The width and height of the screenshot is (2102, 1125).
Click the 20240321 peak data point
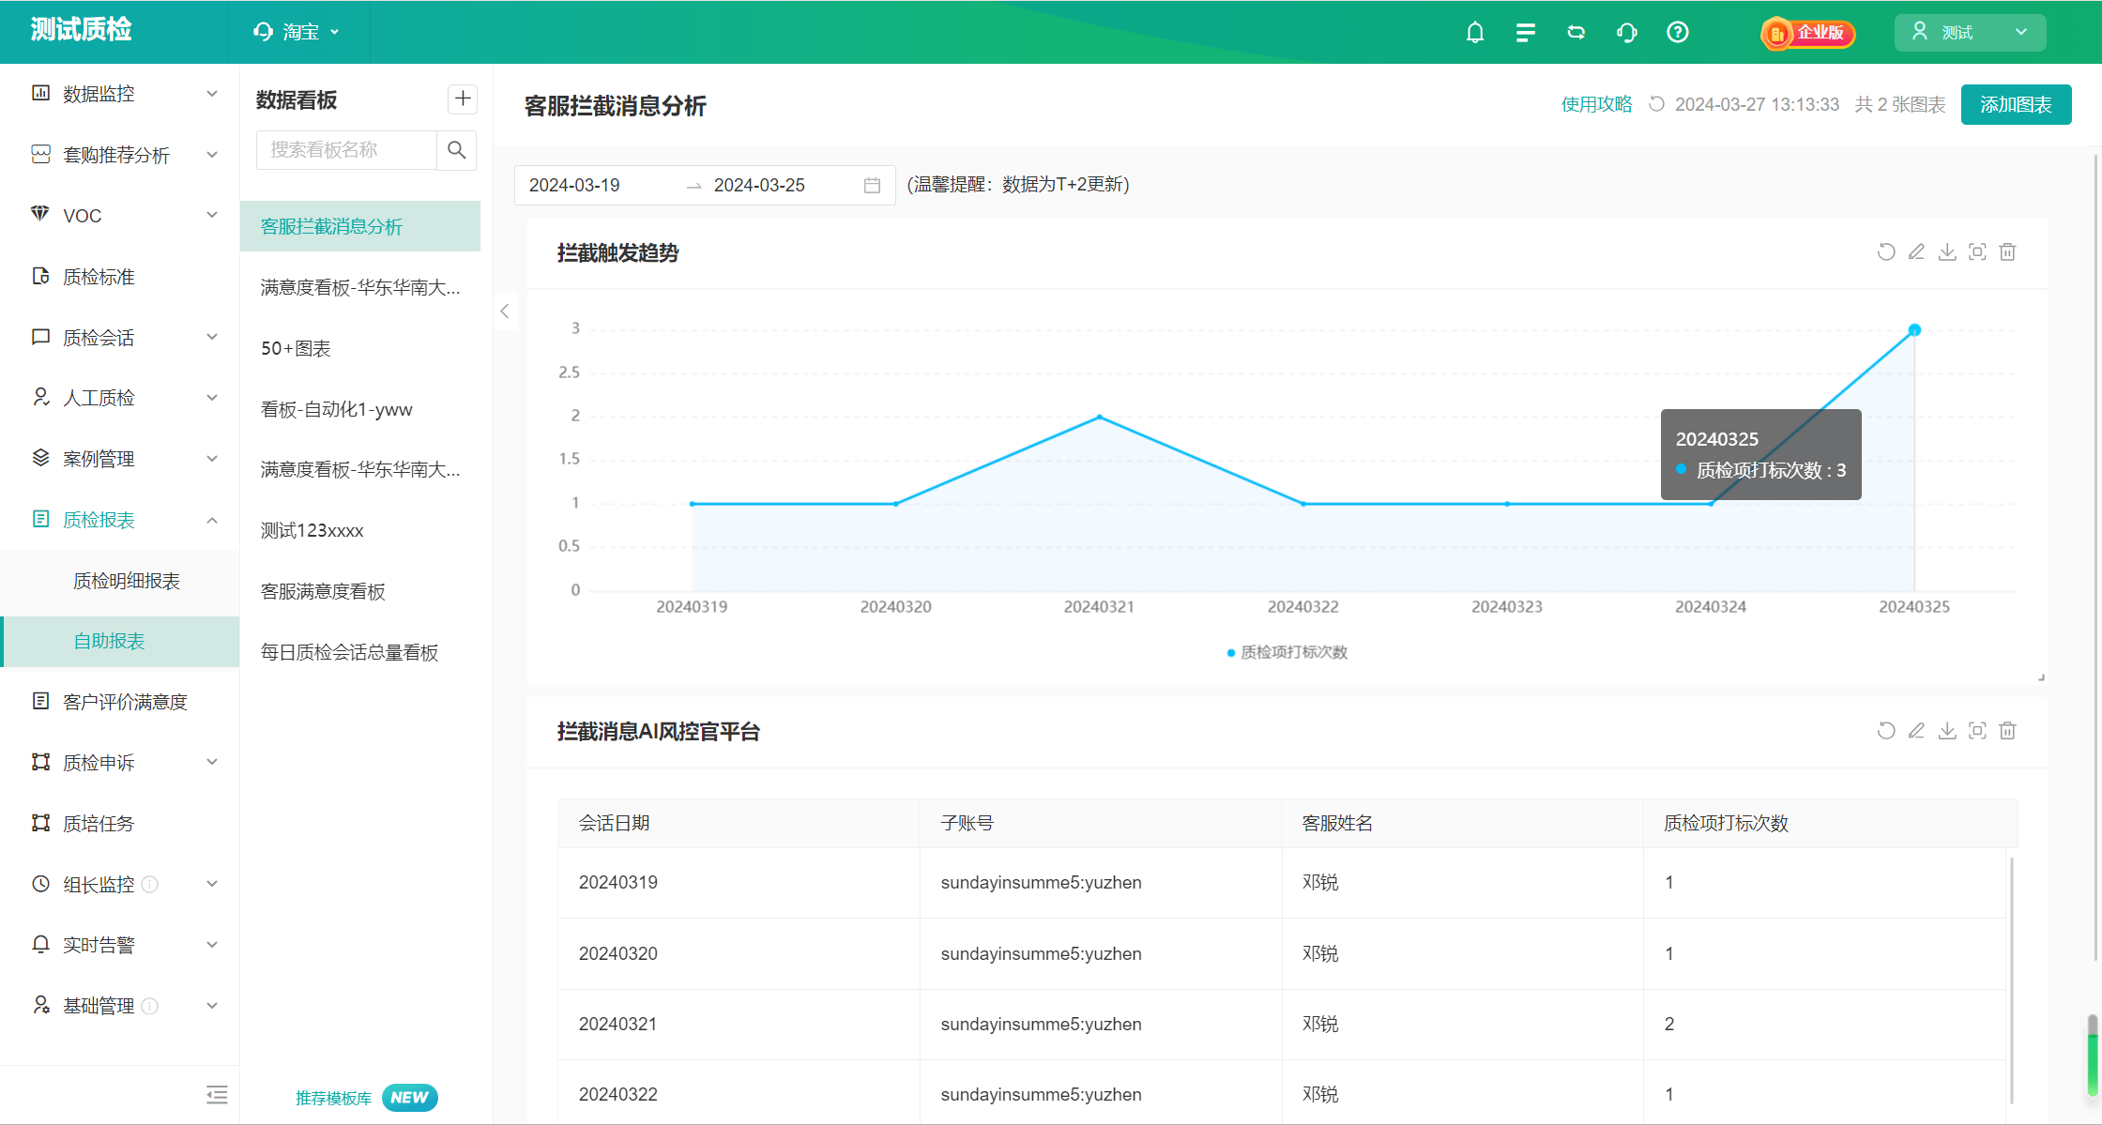(1100, 417)
